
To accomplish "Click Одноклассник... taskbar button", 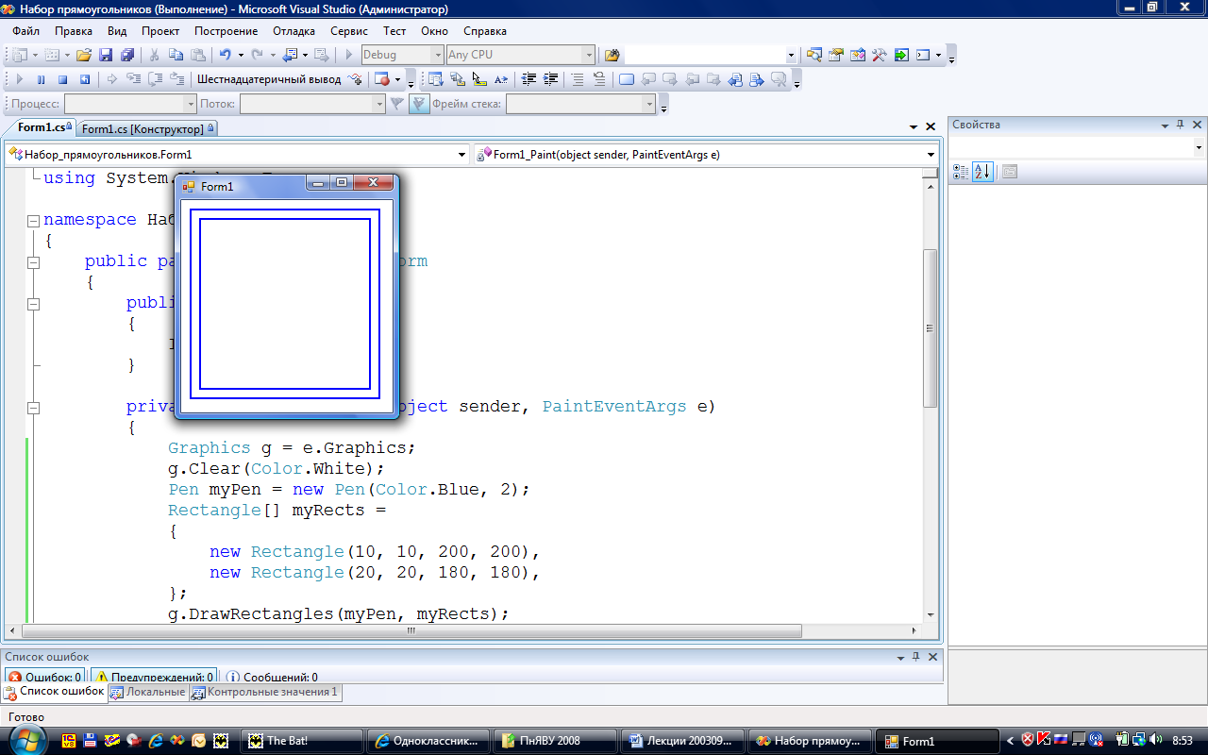I will (x=428, y=741).
